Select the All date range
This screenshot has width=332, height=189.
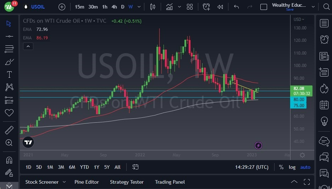(x=117, y=167)
